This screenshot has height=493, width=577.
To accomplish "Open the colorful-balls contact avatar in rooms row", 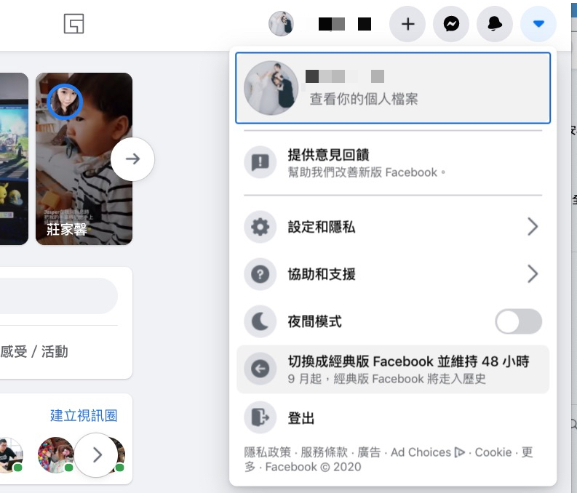I will tap(56, 454).
